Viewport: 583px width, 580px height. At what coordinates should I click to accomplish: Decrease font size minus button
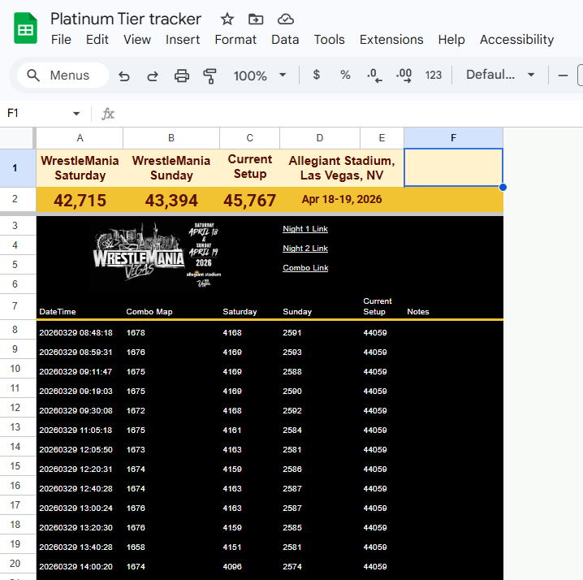coord(563,76)
